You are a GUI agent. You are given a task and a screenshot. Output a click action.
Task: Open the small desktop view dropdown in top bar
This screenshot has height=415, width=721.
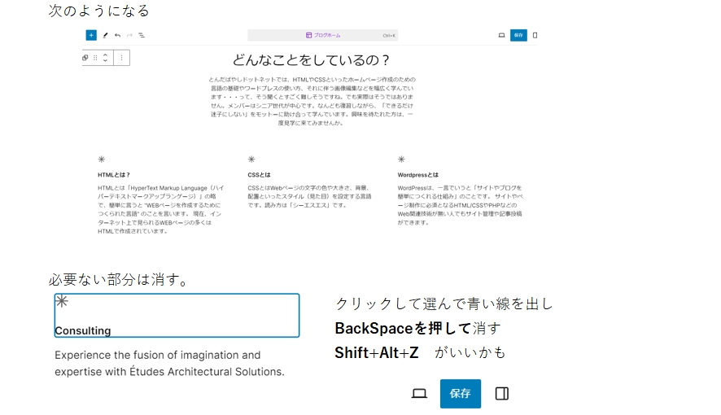point(501,36)
